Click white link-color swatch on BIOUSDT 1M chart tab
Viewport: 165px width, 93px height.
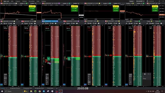click(x=16, y=3)
